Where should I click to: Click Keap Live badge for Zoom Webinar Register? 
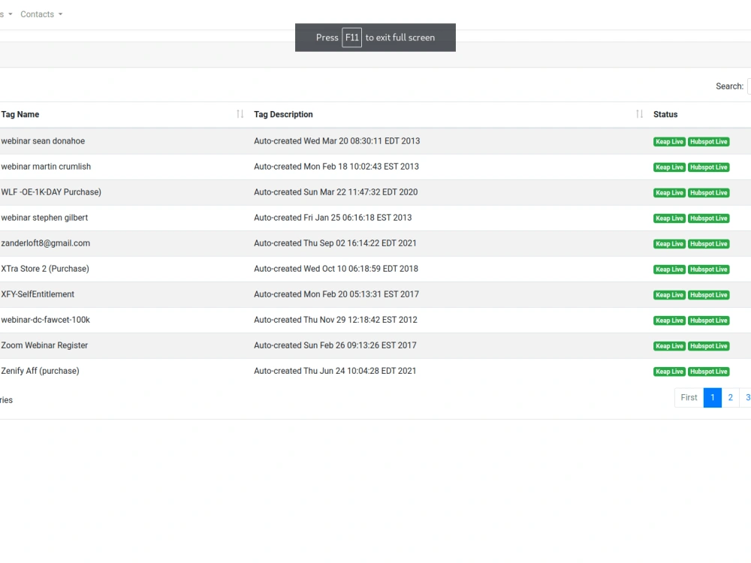(x=669, y=346)
